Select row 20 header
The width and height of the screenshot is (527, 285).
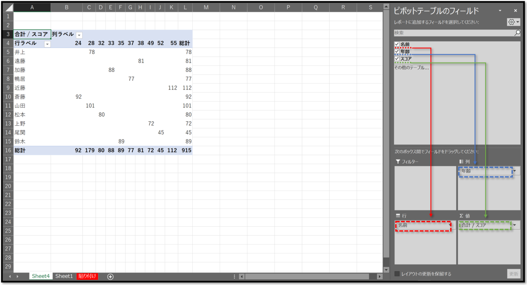pos(8,186)
